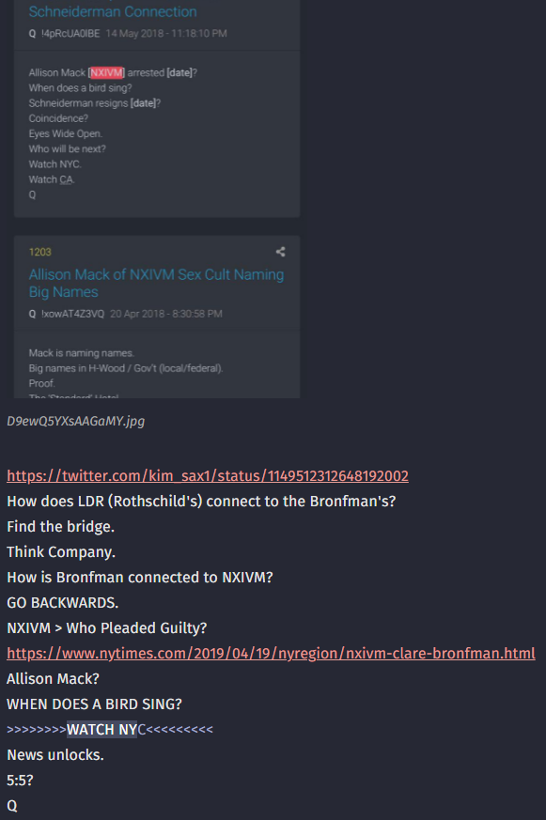Open the nytimes nxivm-clare-bronfman article link
This screenshot has height=820, width=546.
click(x=271, y=653)
